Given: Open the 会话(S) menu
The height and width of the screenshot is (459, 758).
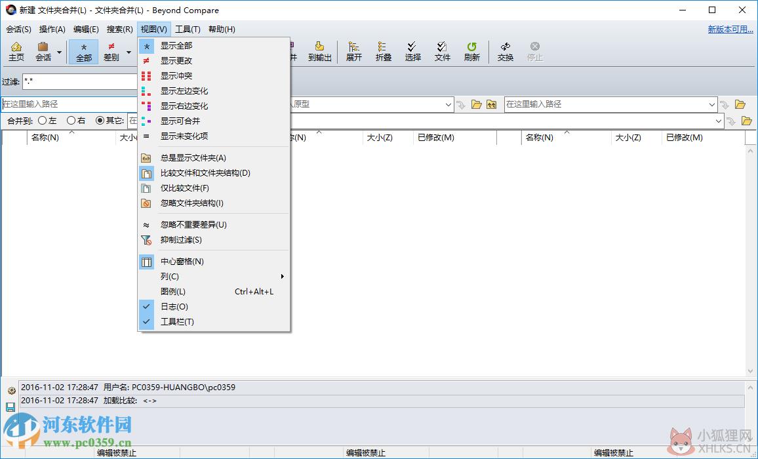Looking at the screenshot, I should tap(18, 30).
